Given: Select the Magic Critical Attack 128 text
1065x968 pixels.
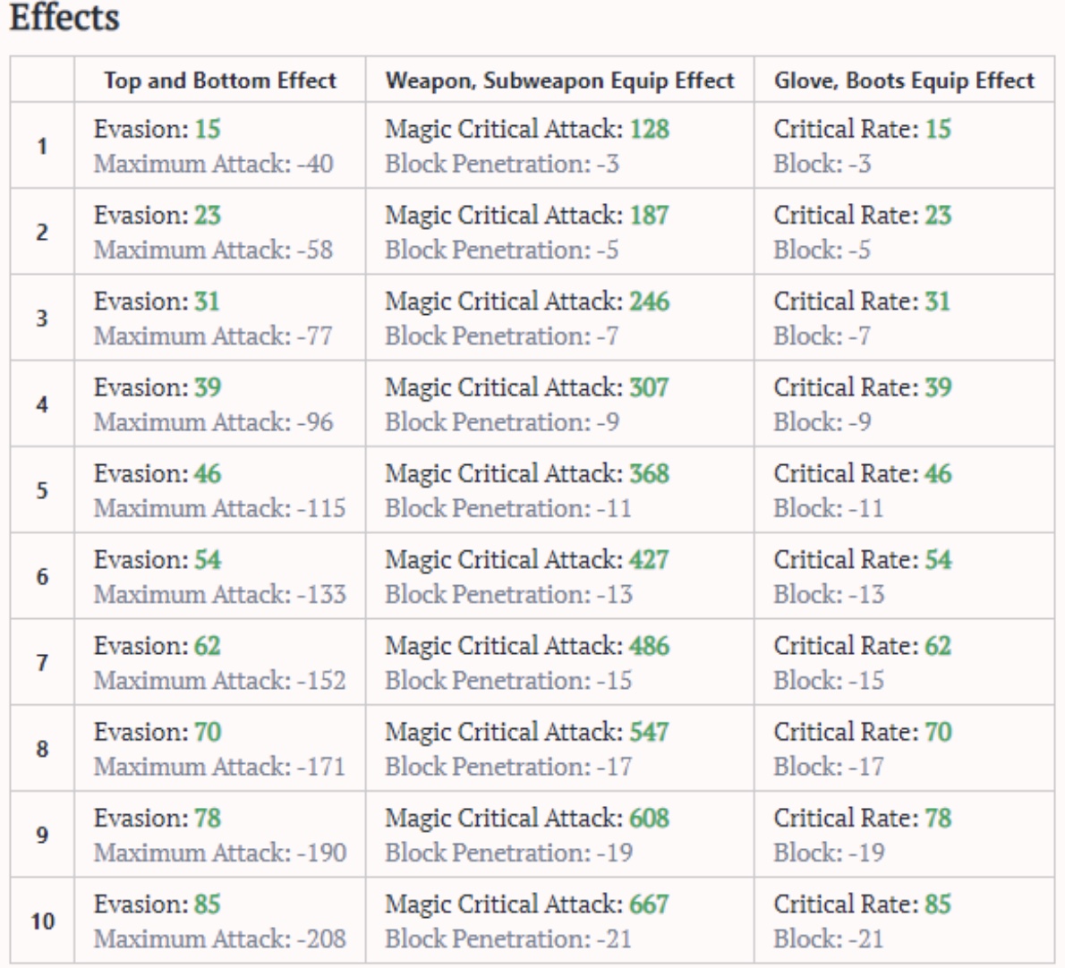Looking at the screenshot, I should coord(526,130).
